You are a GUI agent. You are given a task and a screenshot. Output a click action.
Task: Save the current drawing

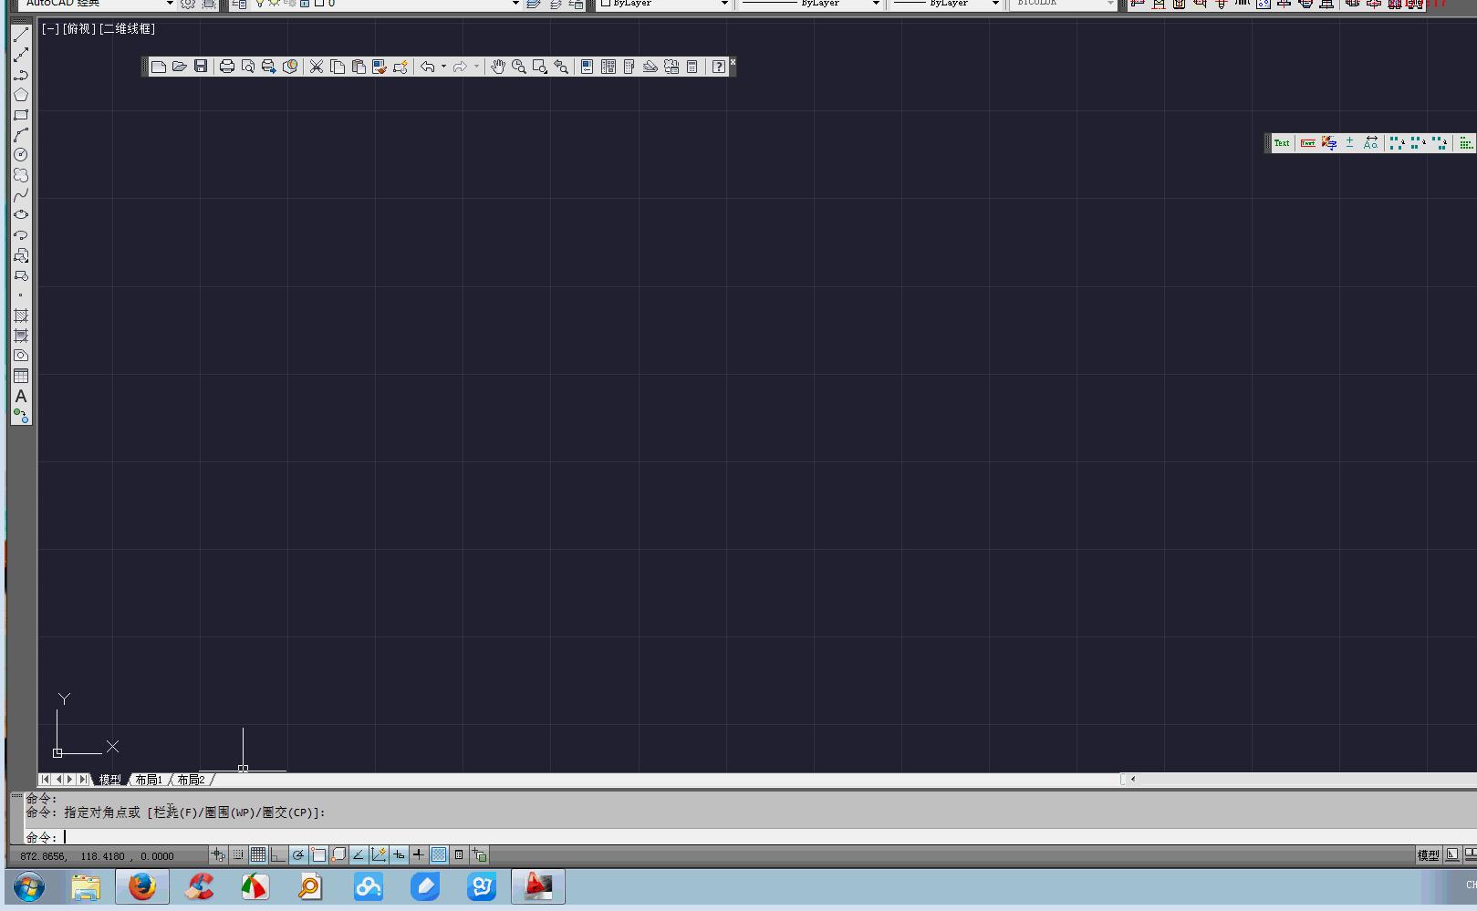pyautogui.click(x=201, y=67)
